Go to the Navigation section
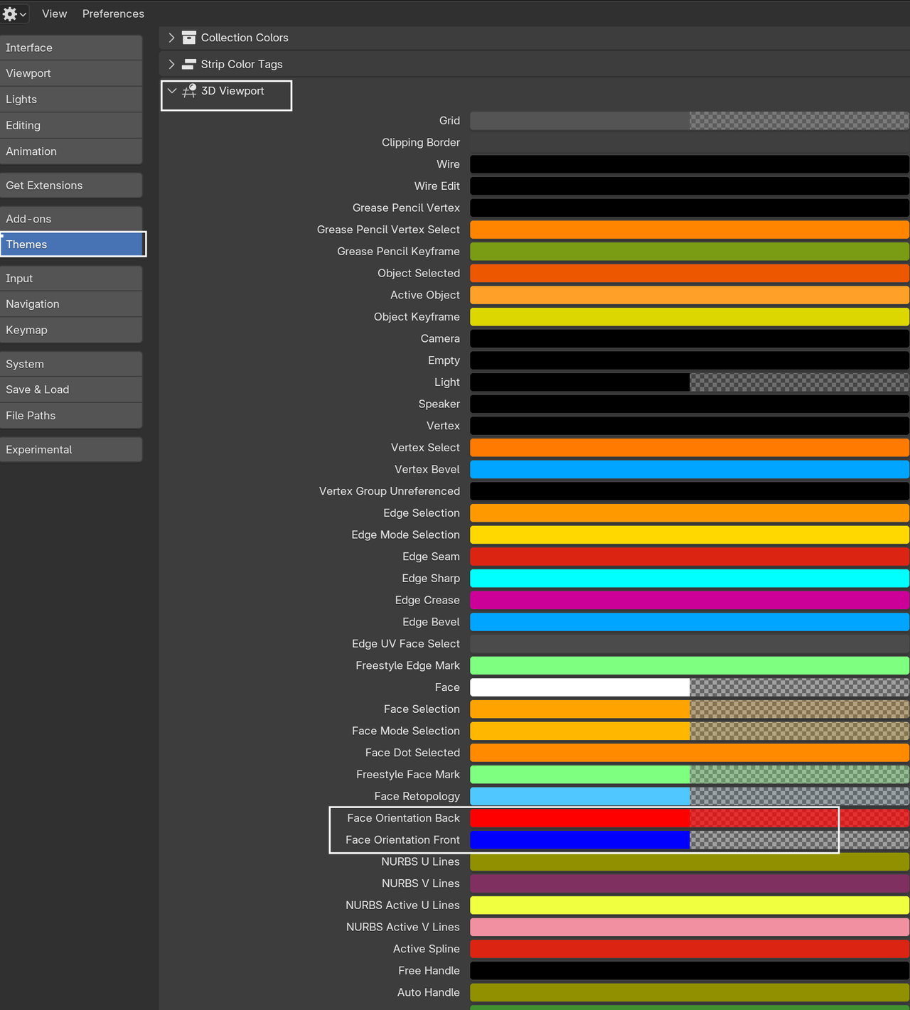Image resolution: width=910 pixels, height=1010 pixels. [71, 304]
